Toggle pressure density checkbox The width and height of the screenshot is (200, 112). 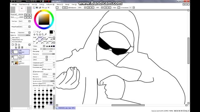(40, 86)
